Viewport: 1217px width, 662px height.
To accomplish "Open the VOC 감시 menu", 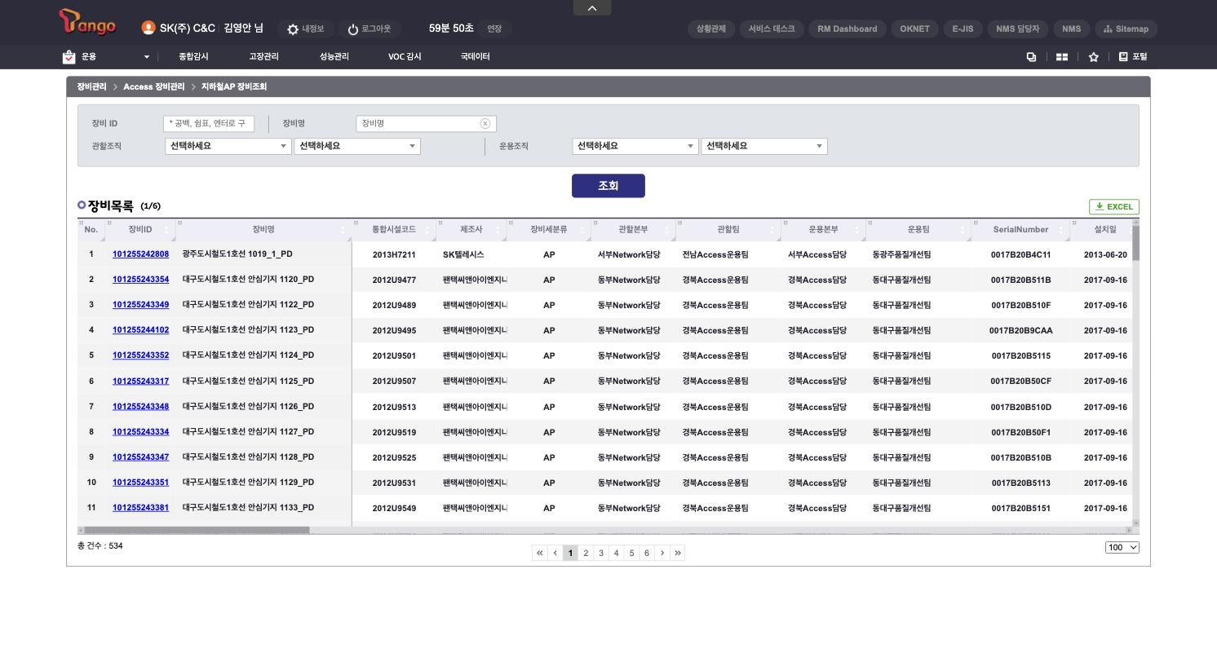I will (x=405, y=57).
